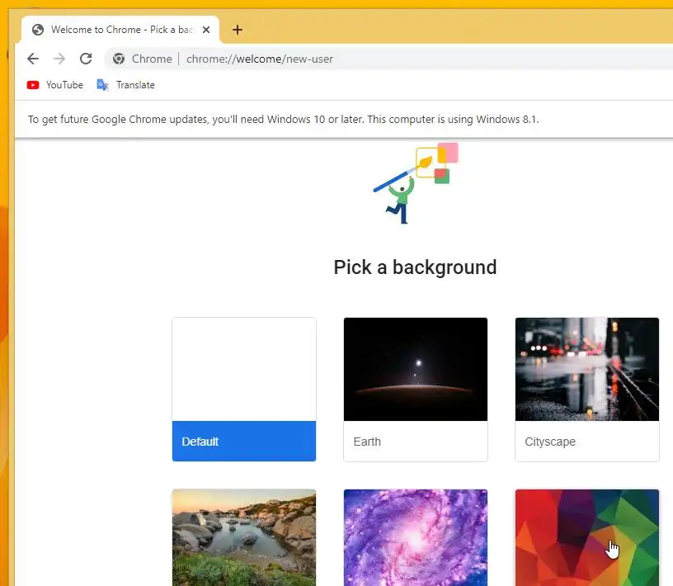Click the Pick a background heading

point(415,267)
